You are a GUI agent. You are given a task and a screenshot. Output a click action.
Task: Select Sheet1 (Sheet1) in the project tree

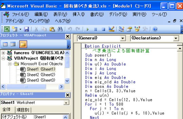(x=41, y=69)
